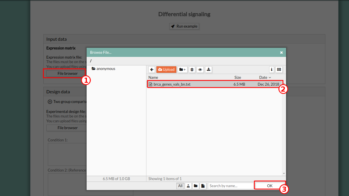Click the Search by name field

[231, 186]
